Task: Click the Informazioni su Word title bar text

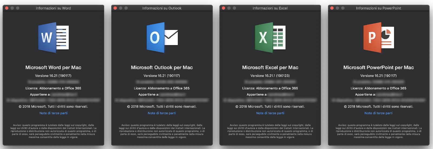Action: [53, 8]
